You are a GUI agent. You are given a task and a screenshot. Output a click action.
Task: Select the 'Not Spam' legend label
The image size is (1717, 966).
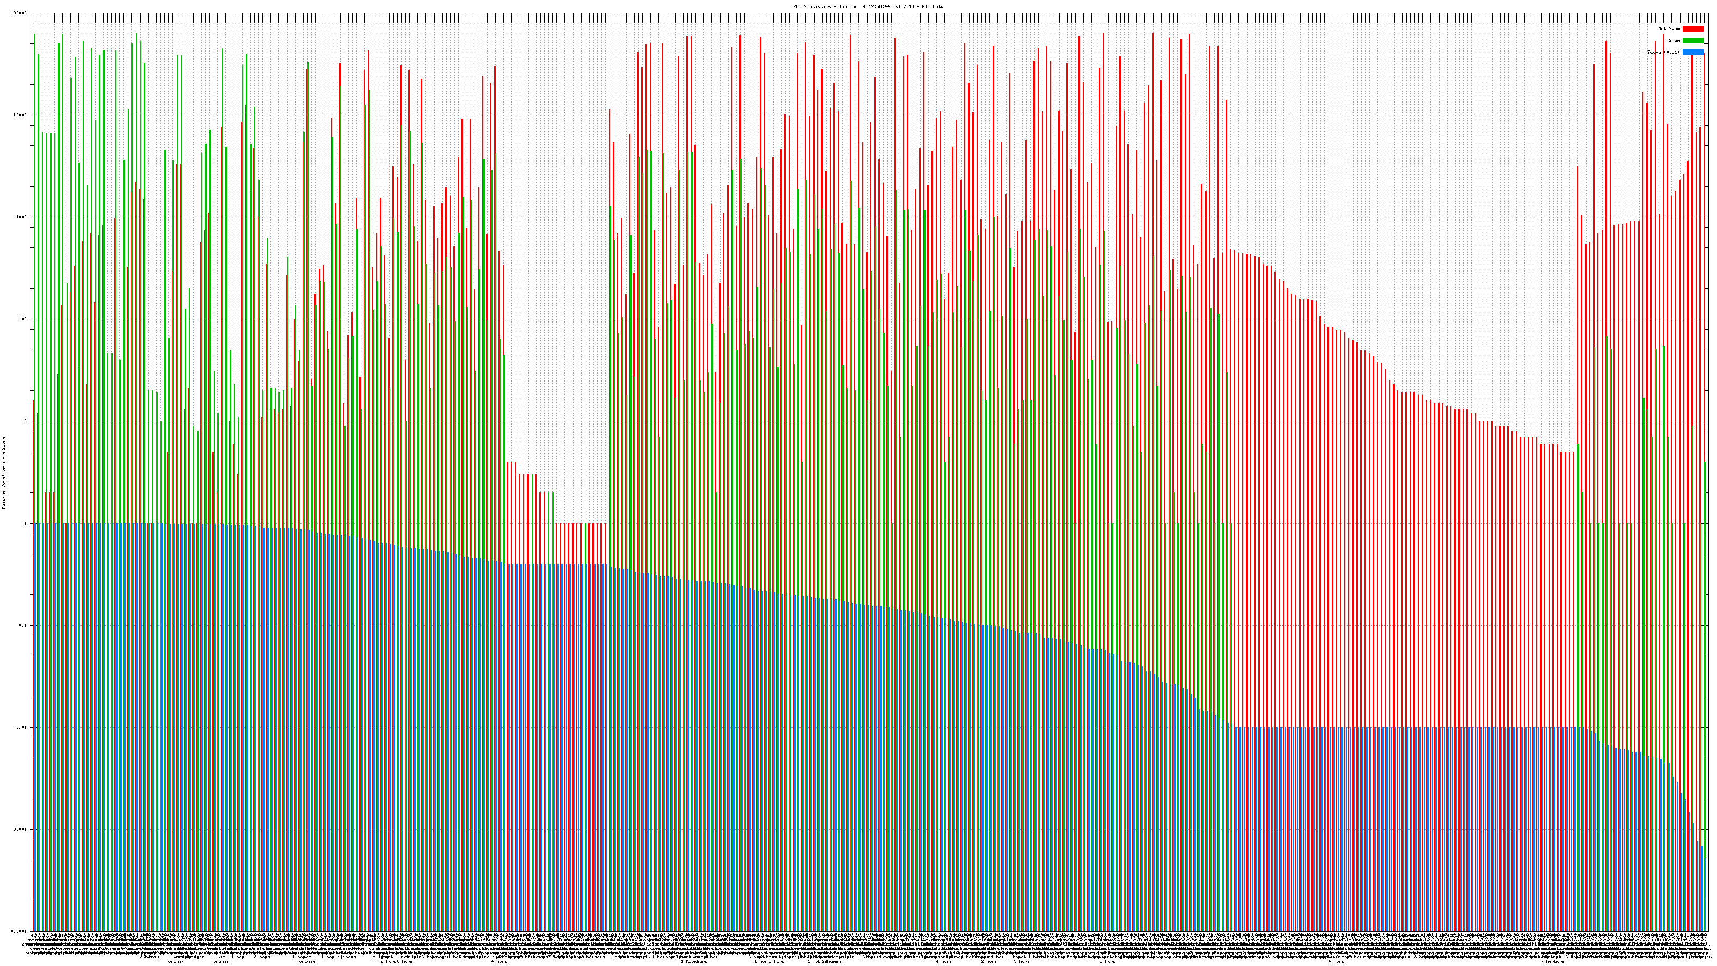coord(1669,28)
